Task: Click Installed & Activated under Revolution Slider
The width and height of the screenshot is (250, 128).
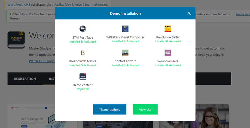Action: coord(168,41)
